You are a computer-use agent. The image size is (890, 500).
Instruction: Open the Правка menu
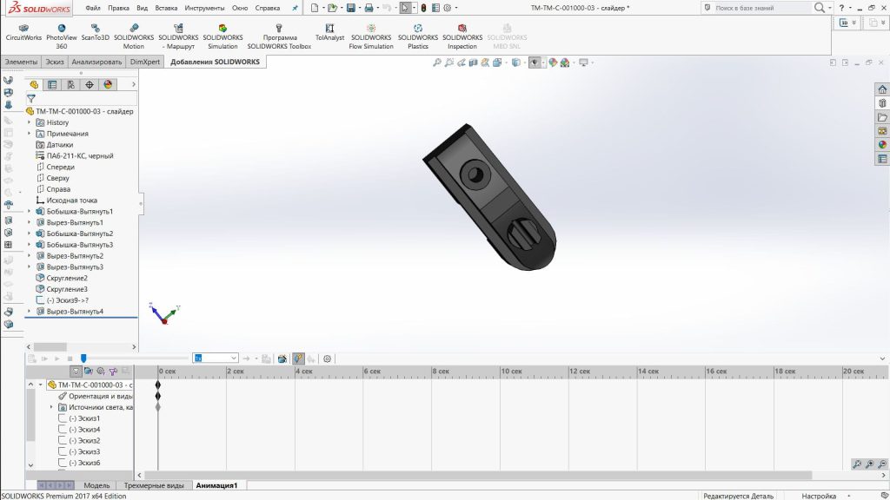(118, 8)
